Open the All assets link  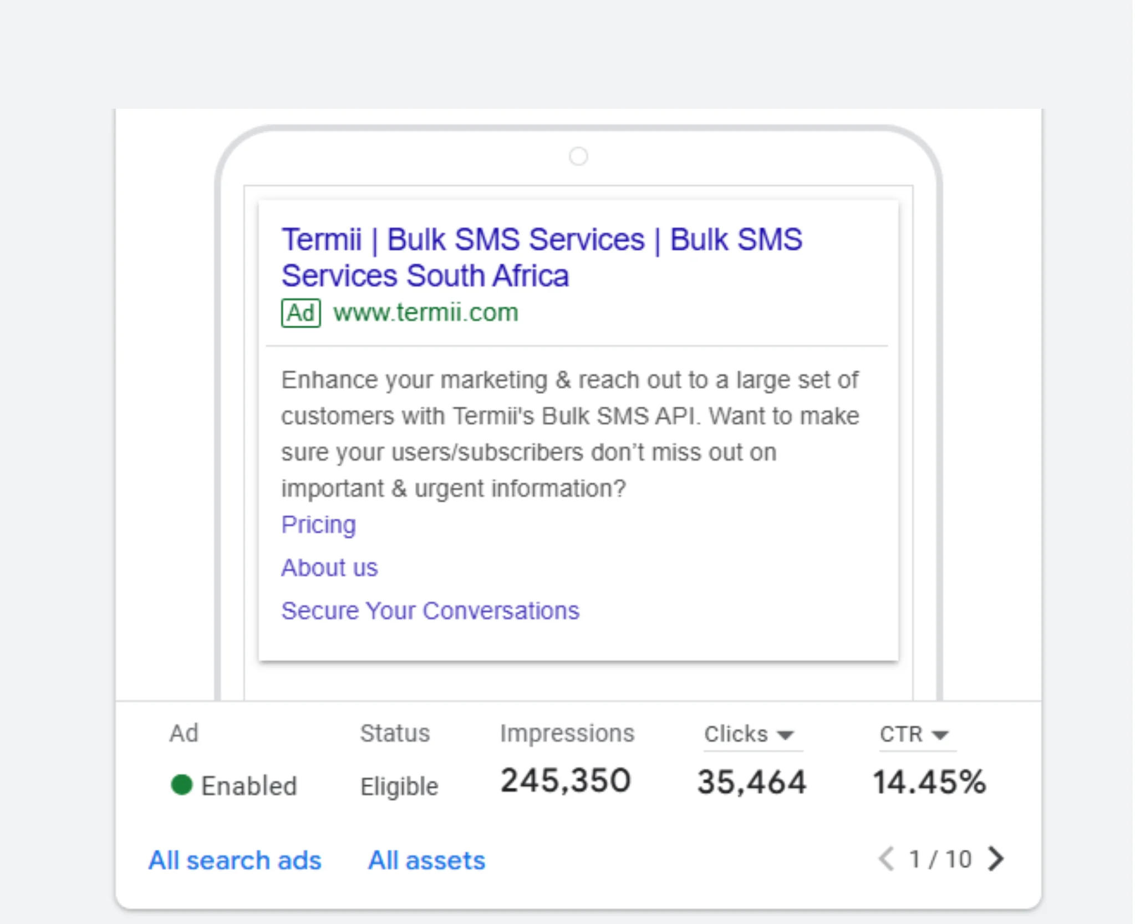point(426,860)
